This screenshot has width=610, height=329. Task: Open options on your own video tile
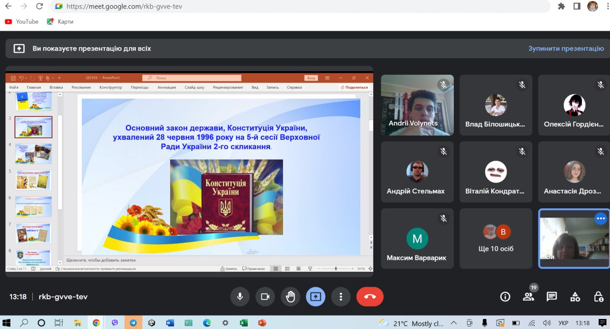click(x=600, y=218)
